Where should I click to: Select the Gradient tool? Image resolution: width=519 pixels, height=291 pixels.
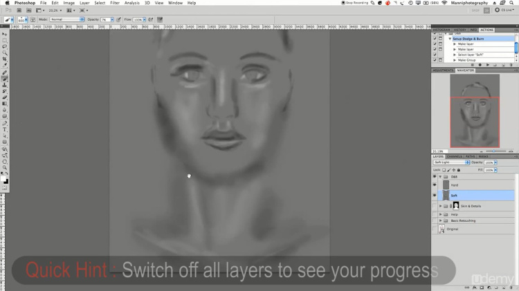click(x=5, y=104)
